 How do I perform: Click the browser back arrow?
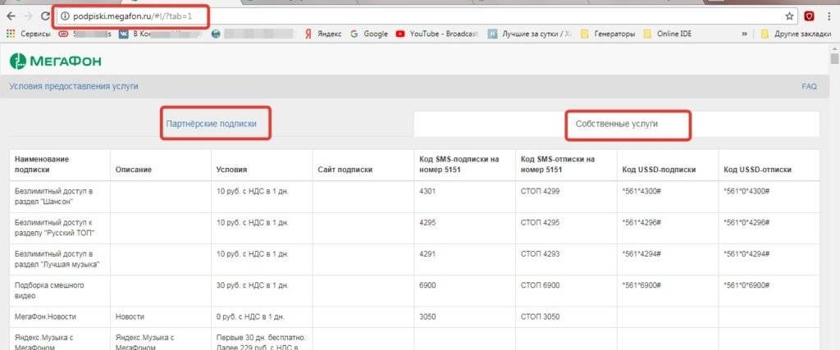pyautogui.click(x=10, y=16)
